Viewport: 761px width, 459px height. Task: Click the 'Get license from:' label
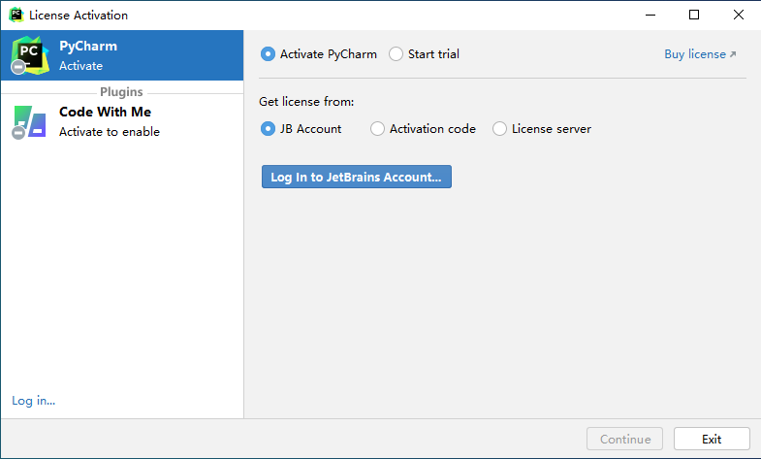click(x=306, y=102)
